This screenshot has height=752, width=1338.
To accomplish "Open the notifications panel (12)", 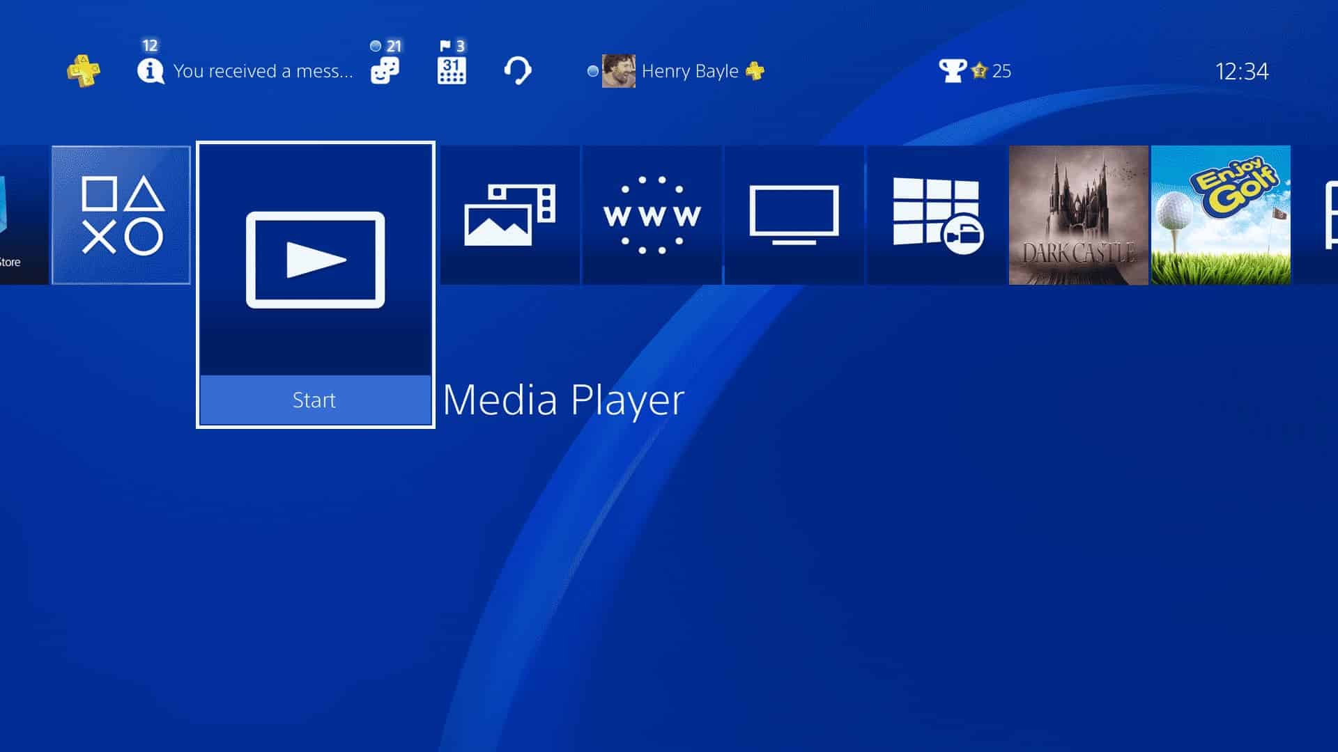I will click(x=149, y=71).
